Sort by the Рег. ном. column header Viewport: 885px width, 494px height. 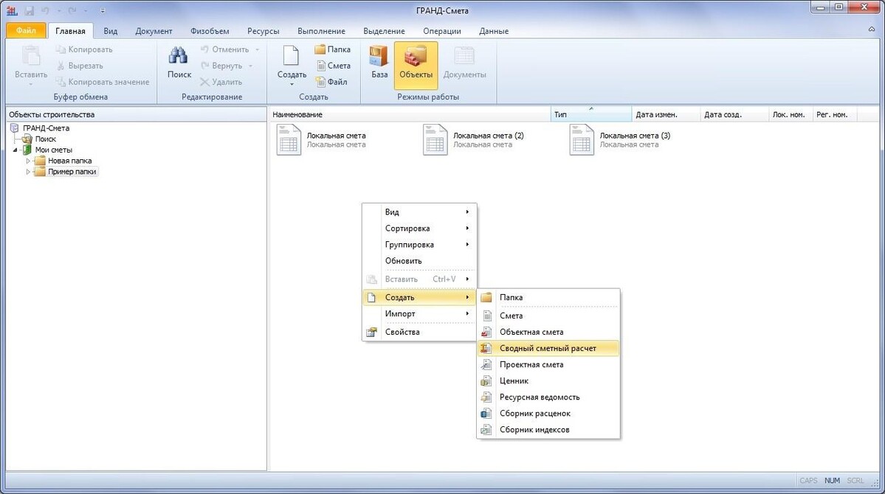click(x=834, y=114)
